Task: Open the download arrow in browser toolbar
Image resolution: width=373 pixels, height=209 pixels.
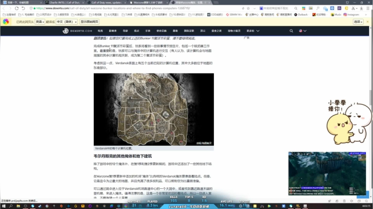Action: click(x=362, y=8)
